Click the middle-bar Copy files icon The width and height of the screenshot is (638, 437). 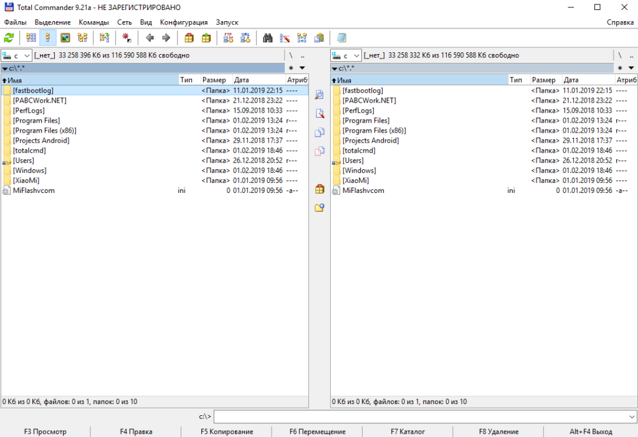click(x=320, y=133)
